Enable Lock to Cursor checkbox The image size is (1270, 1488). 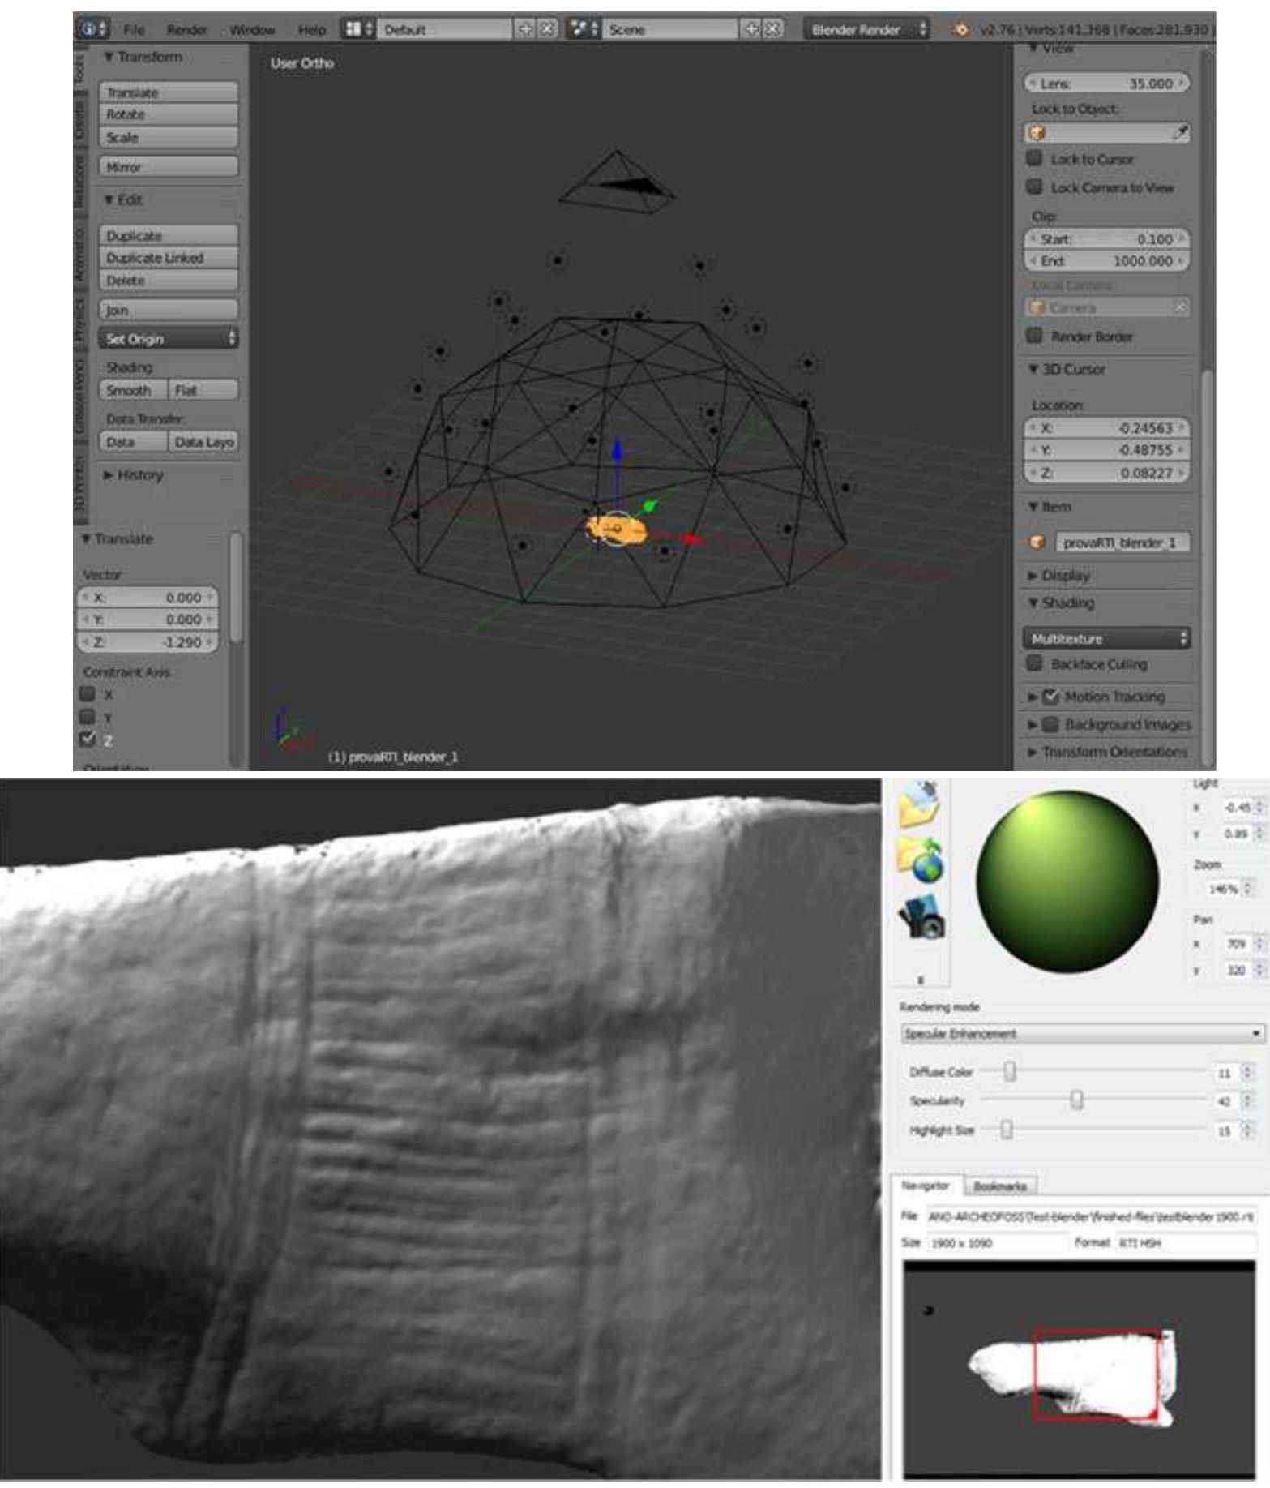tap(1035, 158)
